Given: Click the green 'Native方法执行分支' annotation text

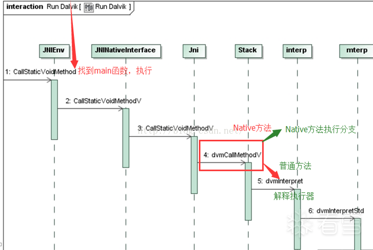Looking at the screenshot, I should click(x=321, y=130).
